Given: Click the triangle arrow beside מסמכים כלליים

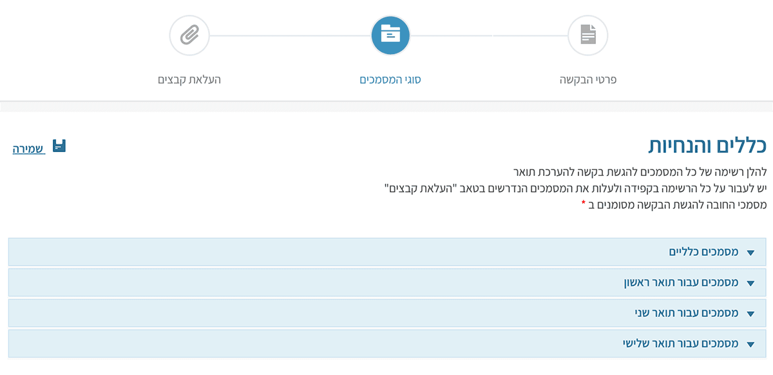Looking at the screenshot, I should [x=750, y=253].
